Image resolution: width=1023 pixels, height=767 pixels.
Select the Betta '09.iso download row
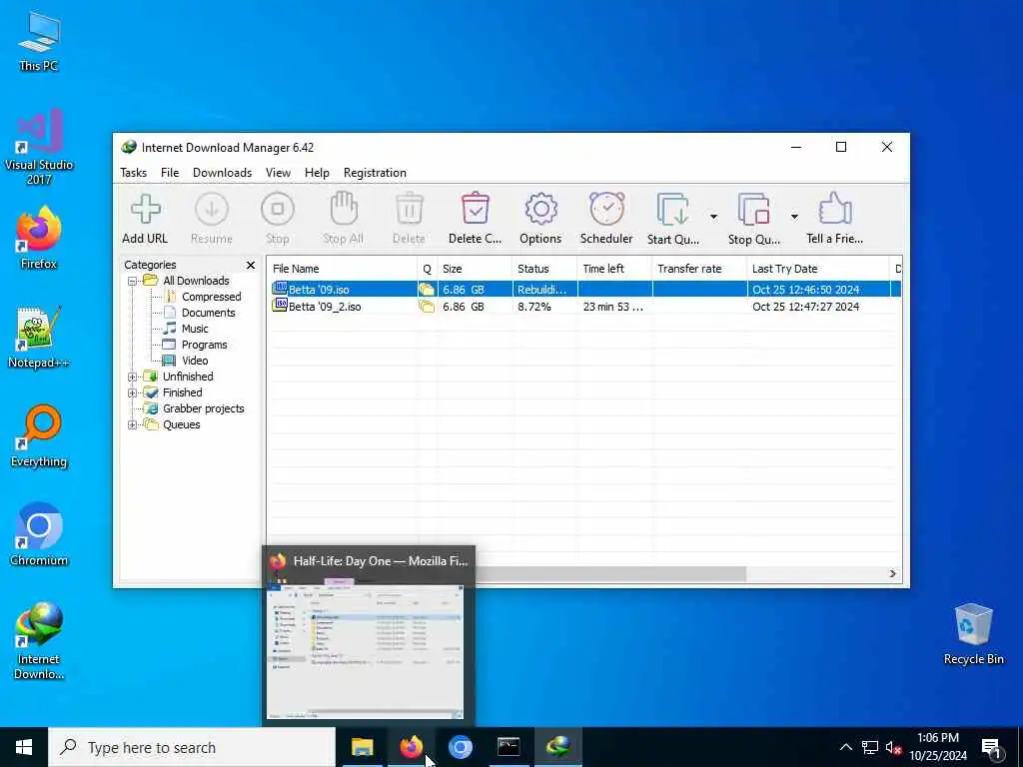pos(583,289)
